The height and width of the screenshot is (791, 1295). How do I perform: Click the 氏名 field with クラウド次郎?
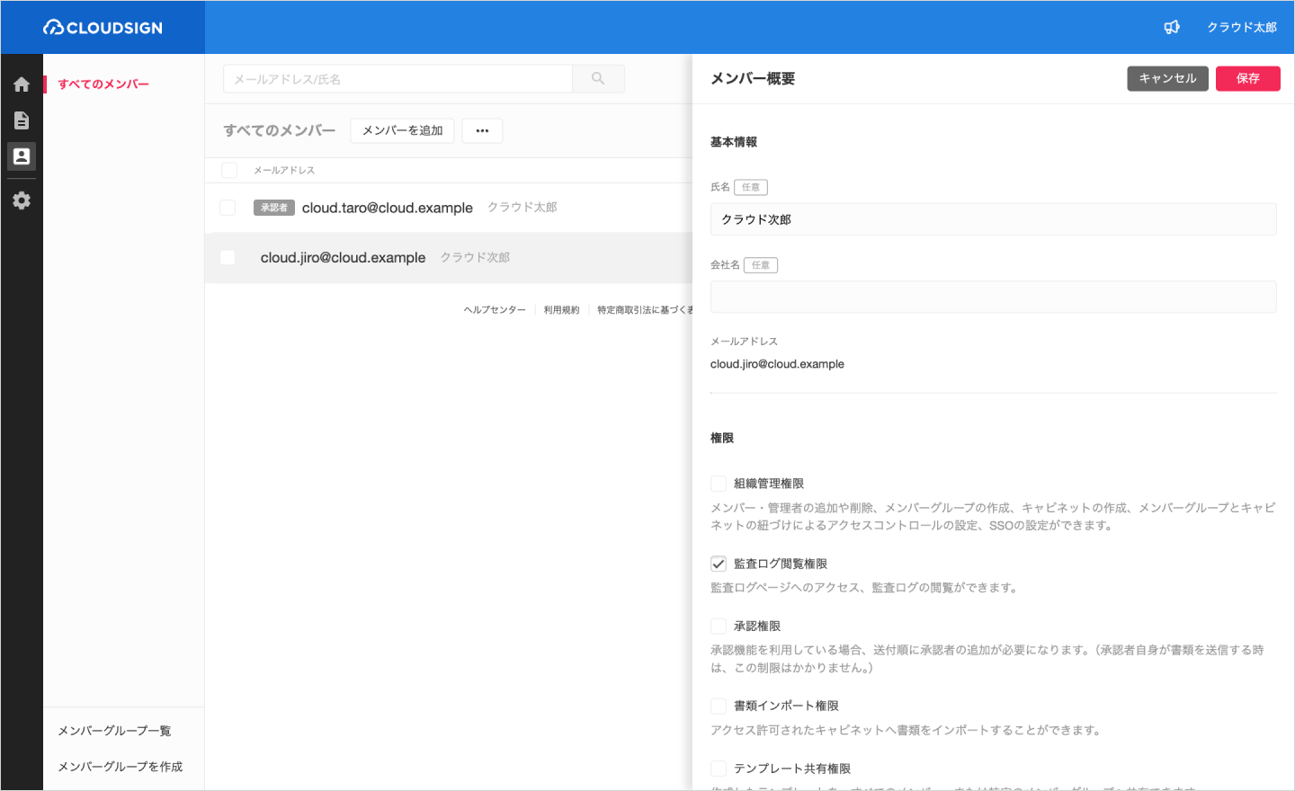click(x=993, y=219)
